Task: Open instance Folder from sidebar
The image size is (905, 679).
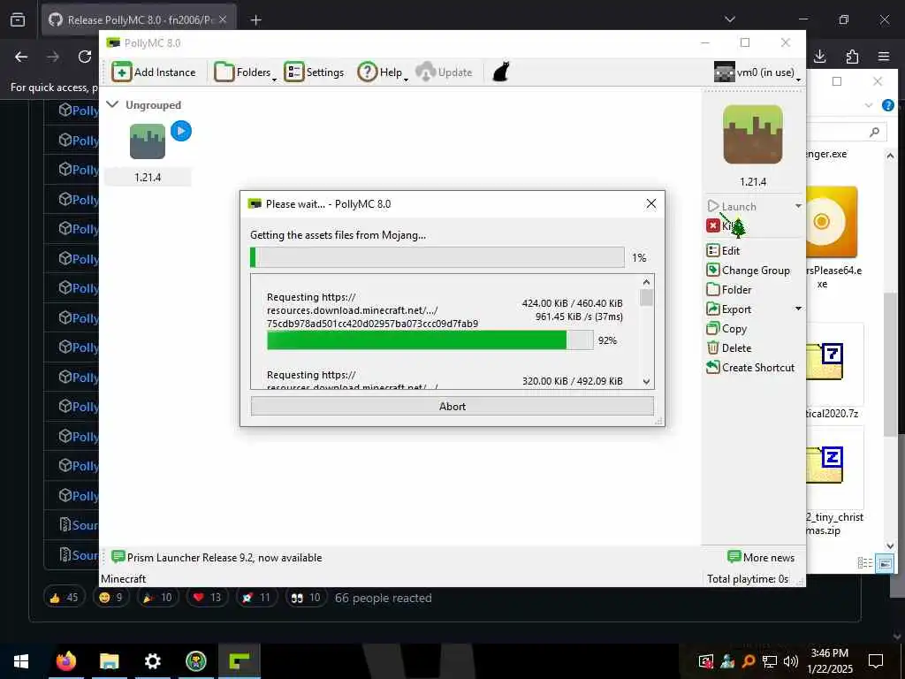Action: point(729,289)
